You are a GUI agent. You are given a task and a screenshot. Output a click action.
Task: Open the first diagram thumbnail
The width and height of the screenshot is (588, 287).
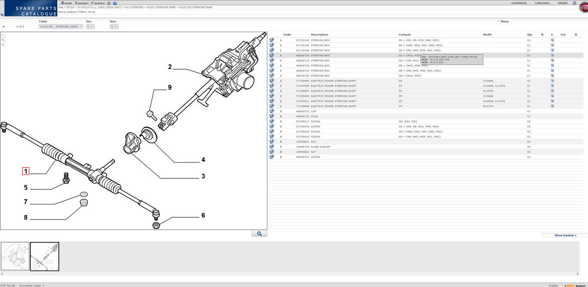pos(15,256)
